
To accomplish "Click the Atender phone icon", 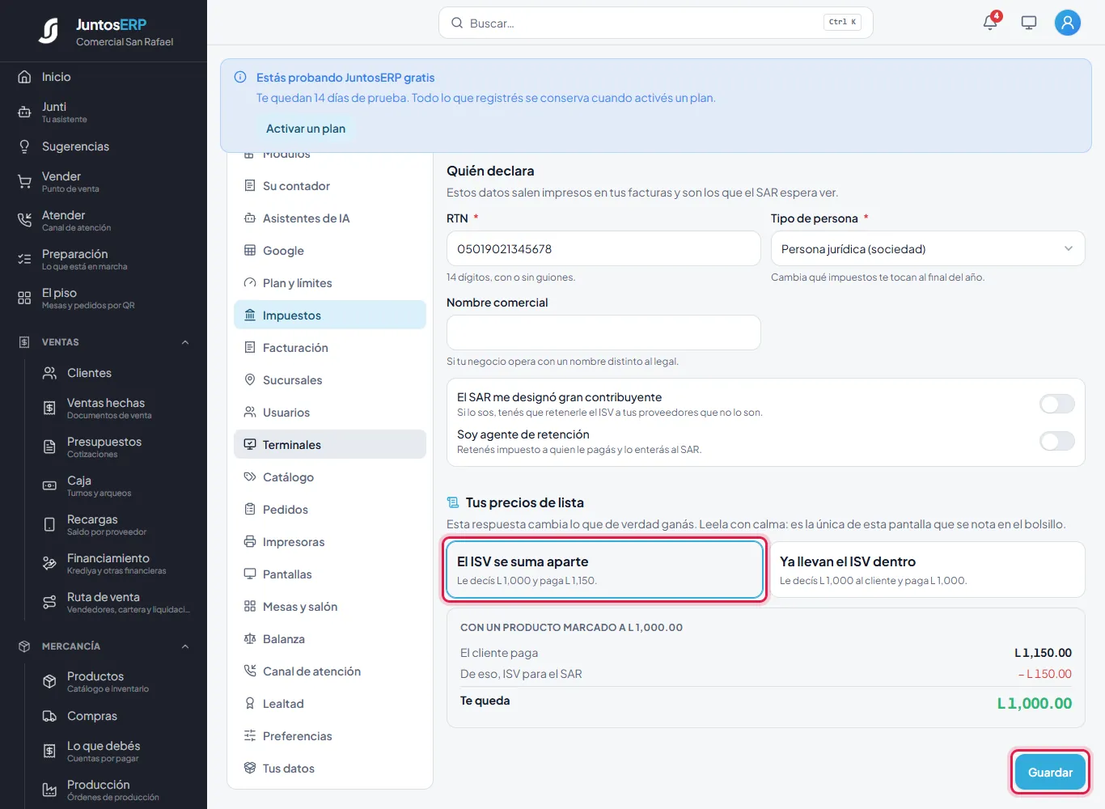I will coord(24,221).
